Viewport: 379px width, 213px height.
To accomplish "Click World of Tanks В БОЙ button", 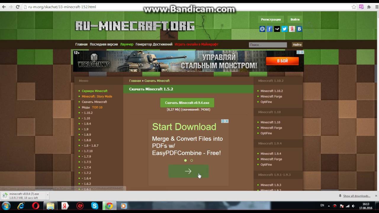I will [x=282, y=61].
